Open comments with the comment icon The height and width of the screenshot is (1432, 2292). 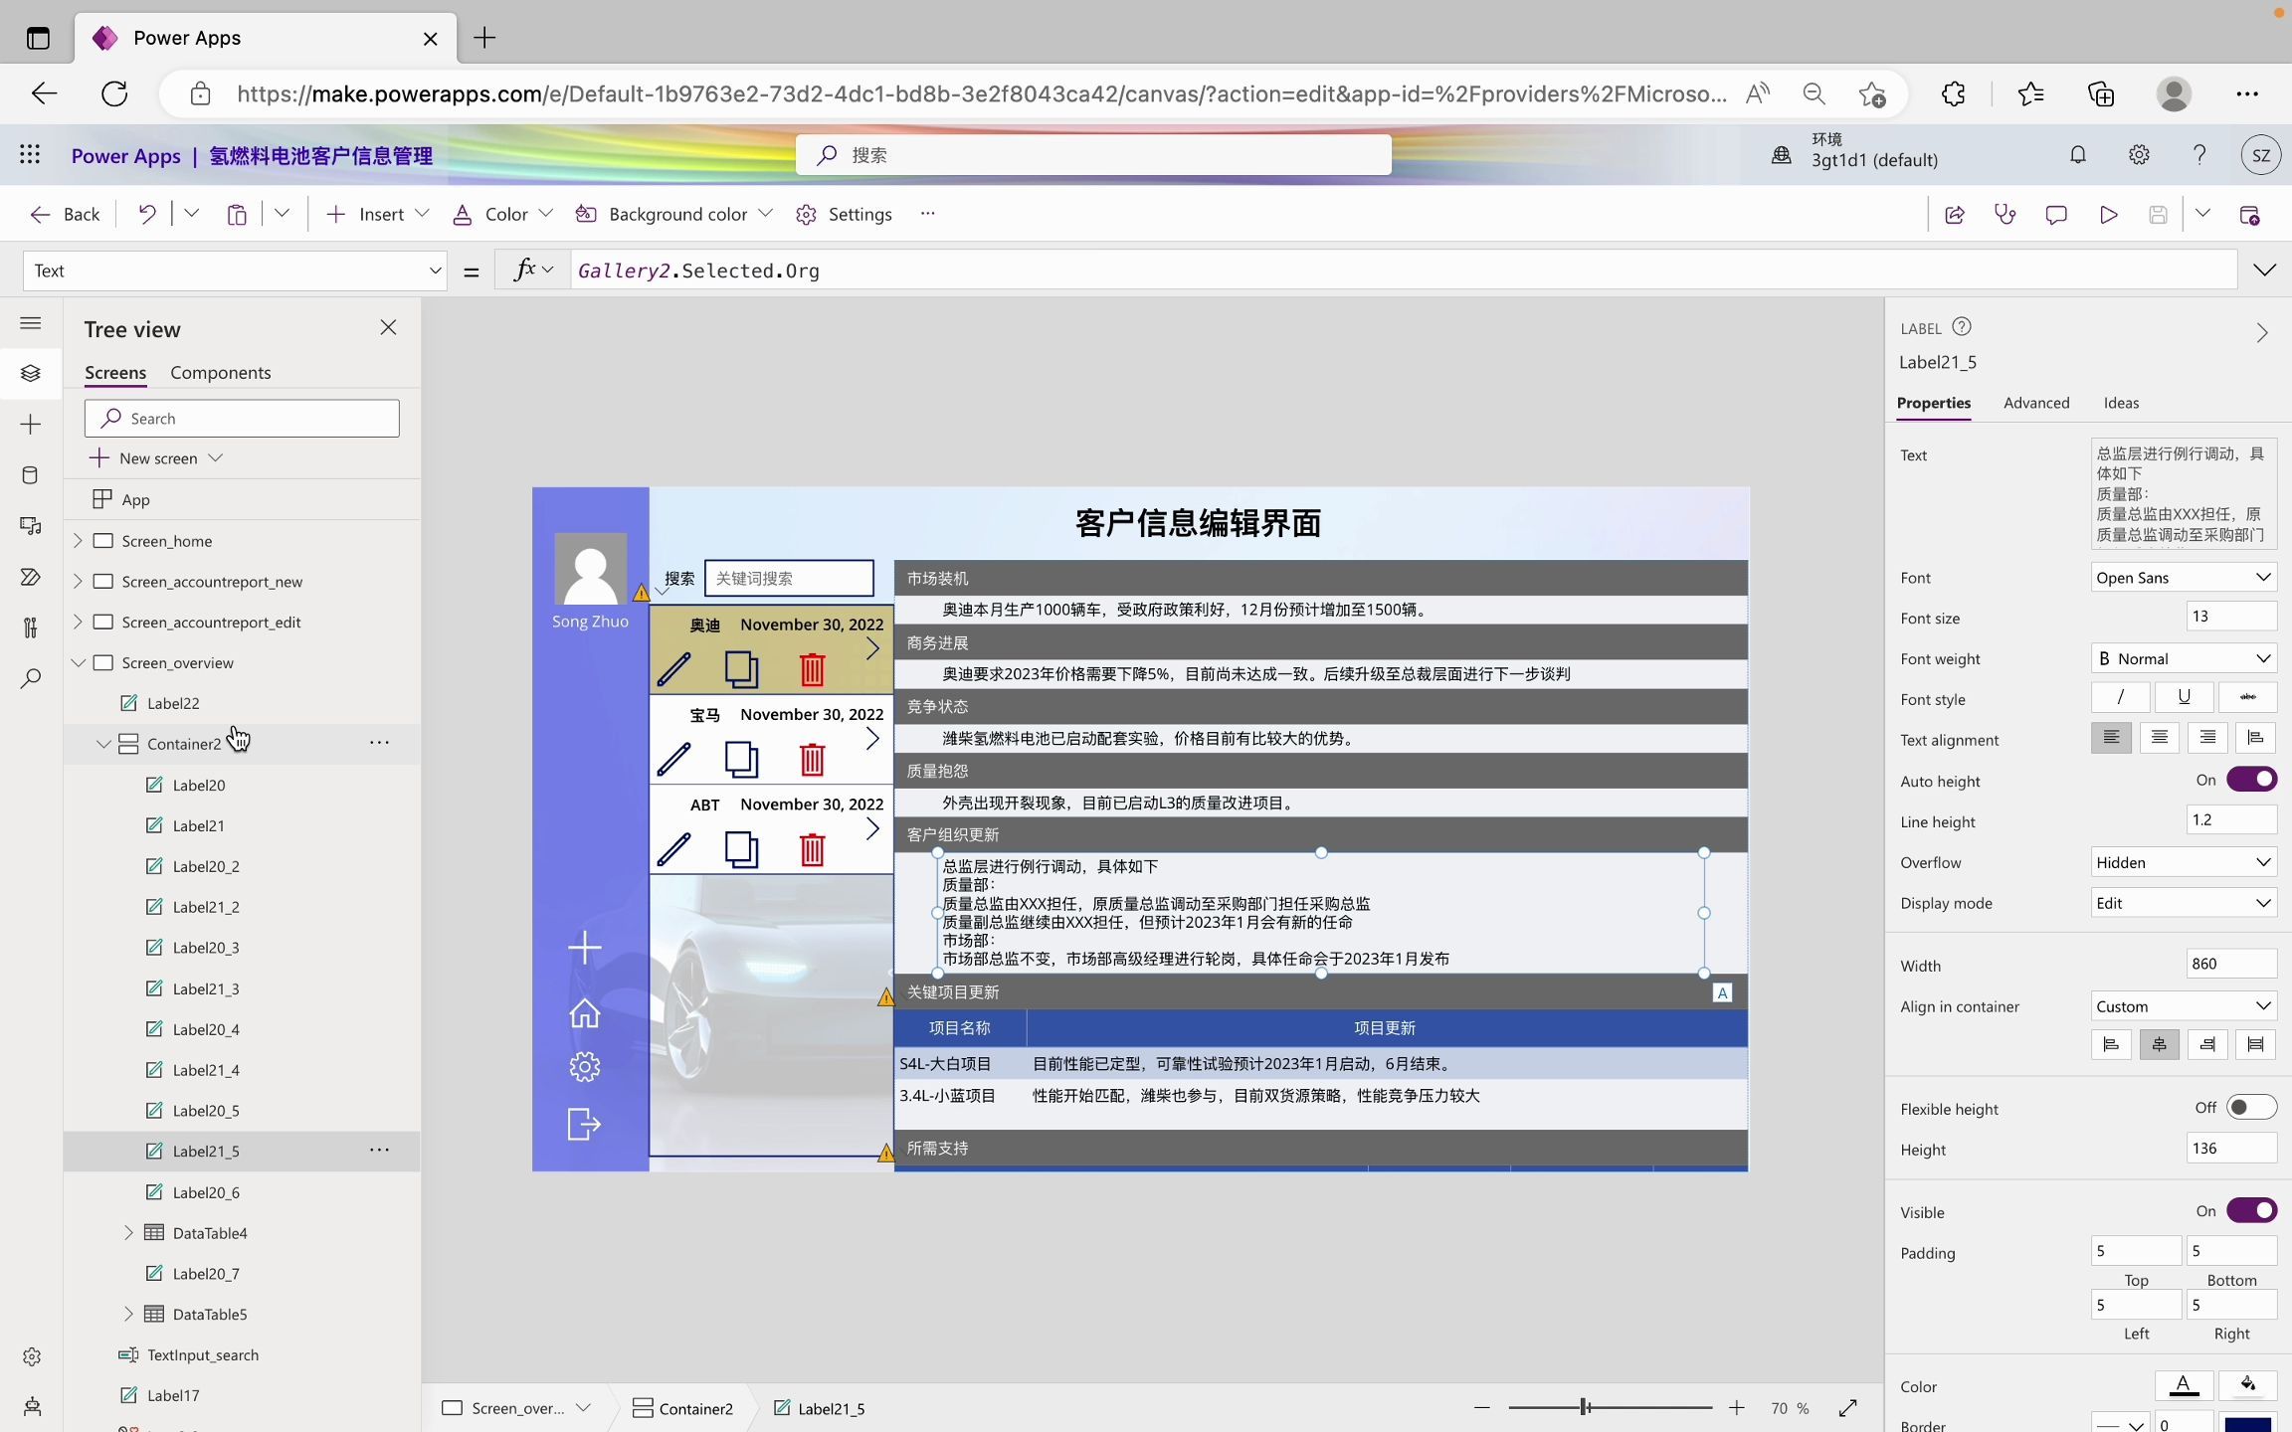point(2055,214)
